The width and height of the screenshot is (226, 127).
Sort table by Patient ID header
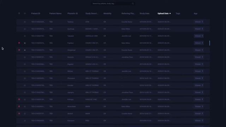coord(36,13)
